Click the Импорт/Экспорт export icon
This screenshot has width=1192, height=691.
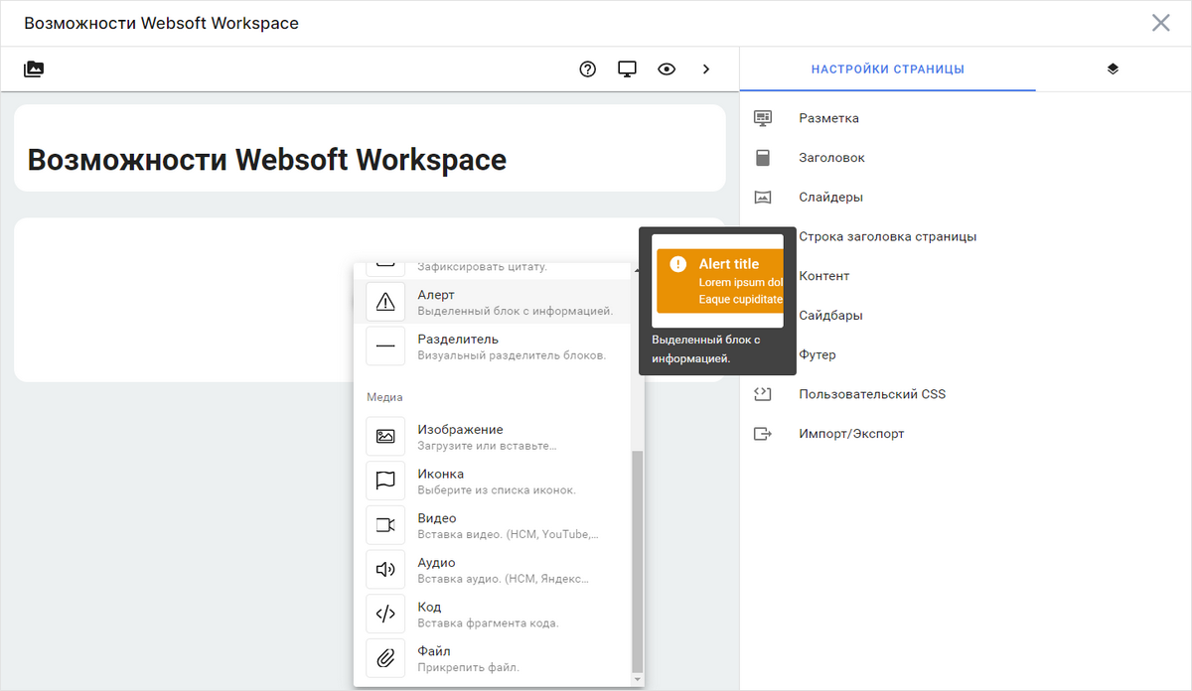(x=763, y=433)
